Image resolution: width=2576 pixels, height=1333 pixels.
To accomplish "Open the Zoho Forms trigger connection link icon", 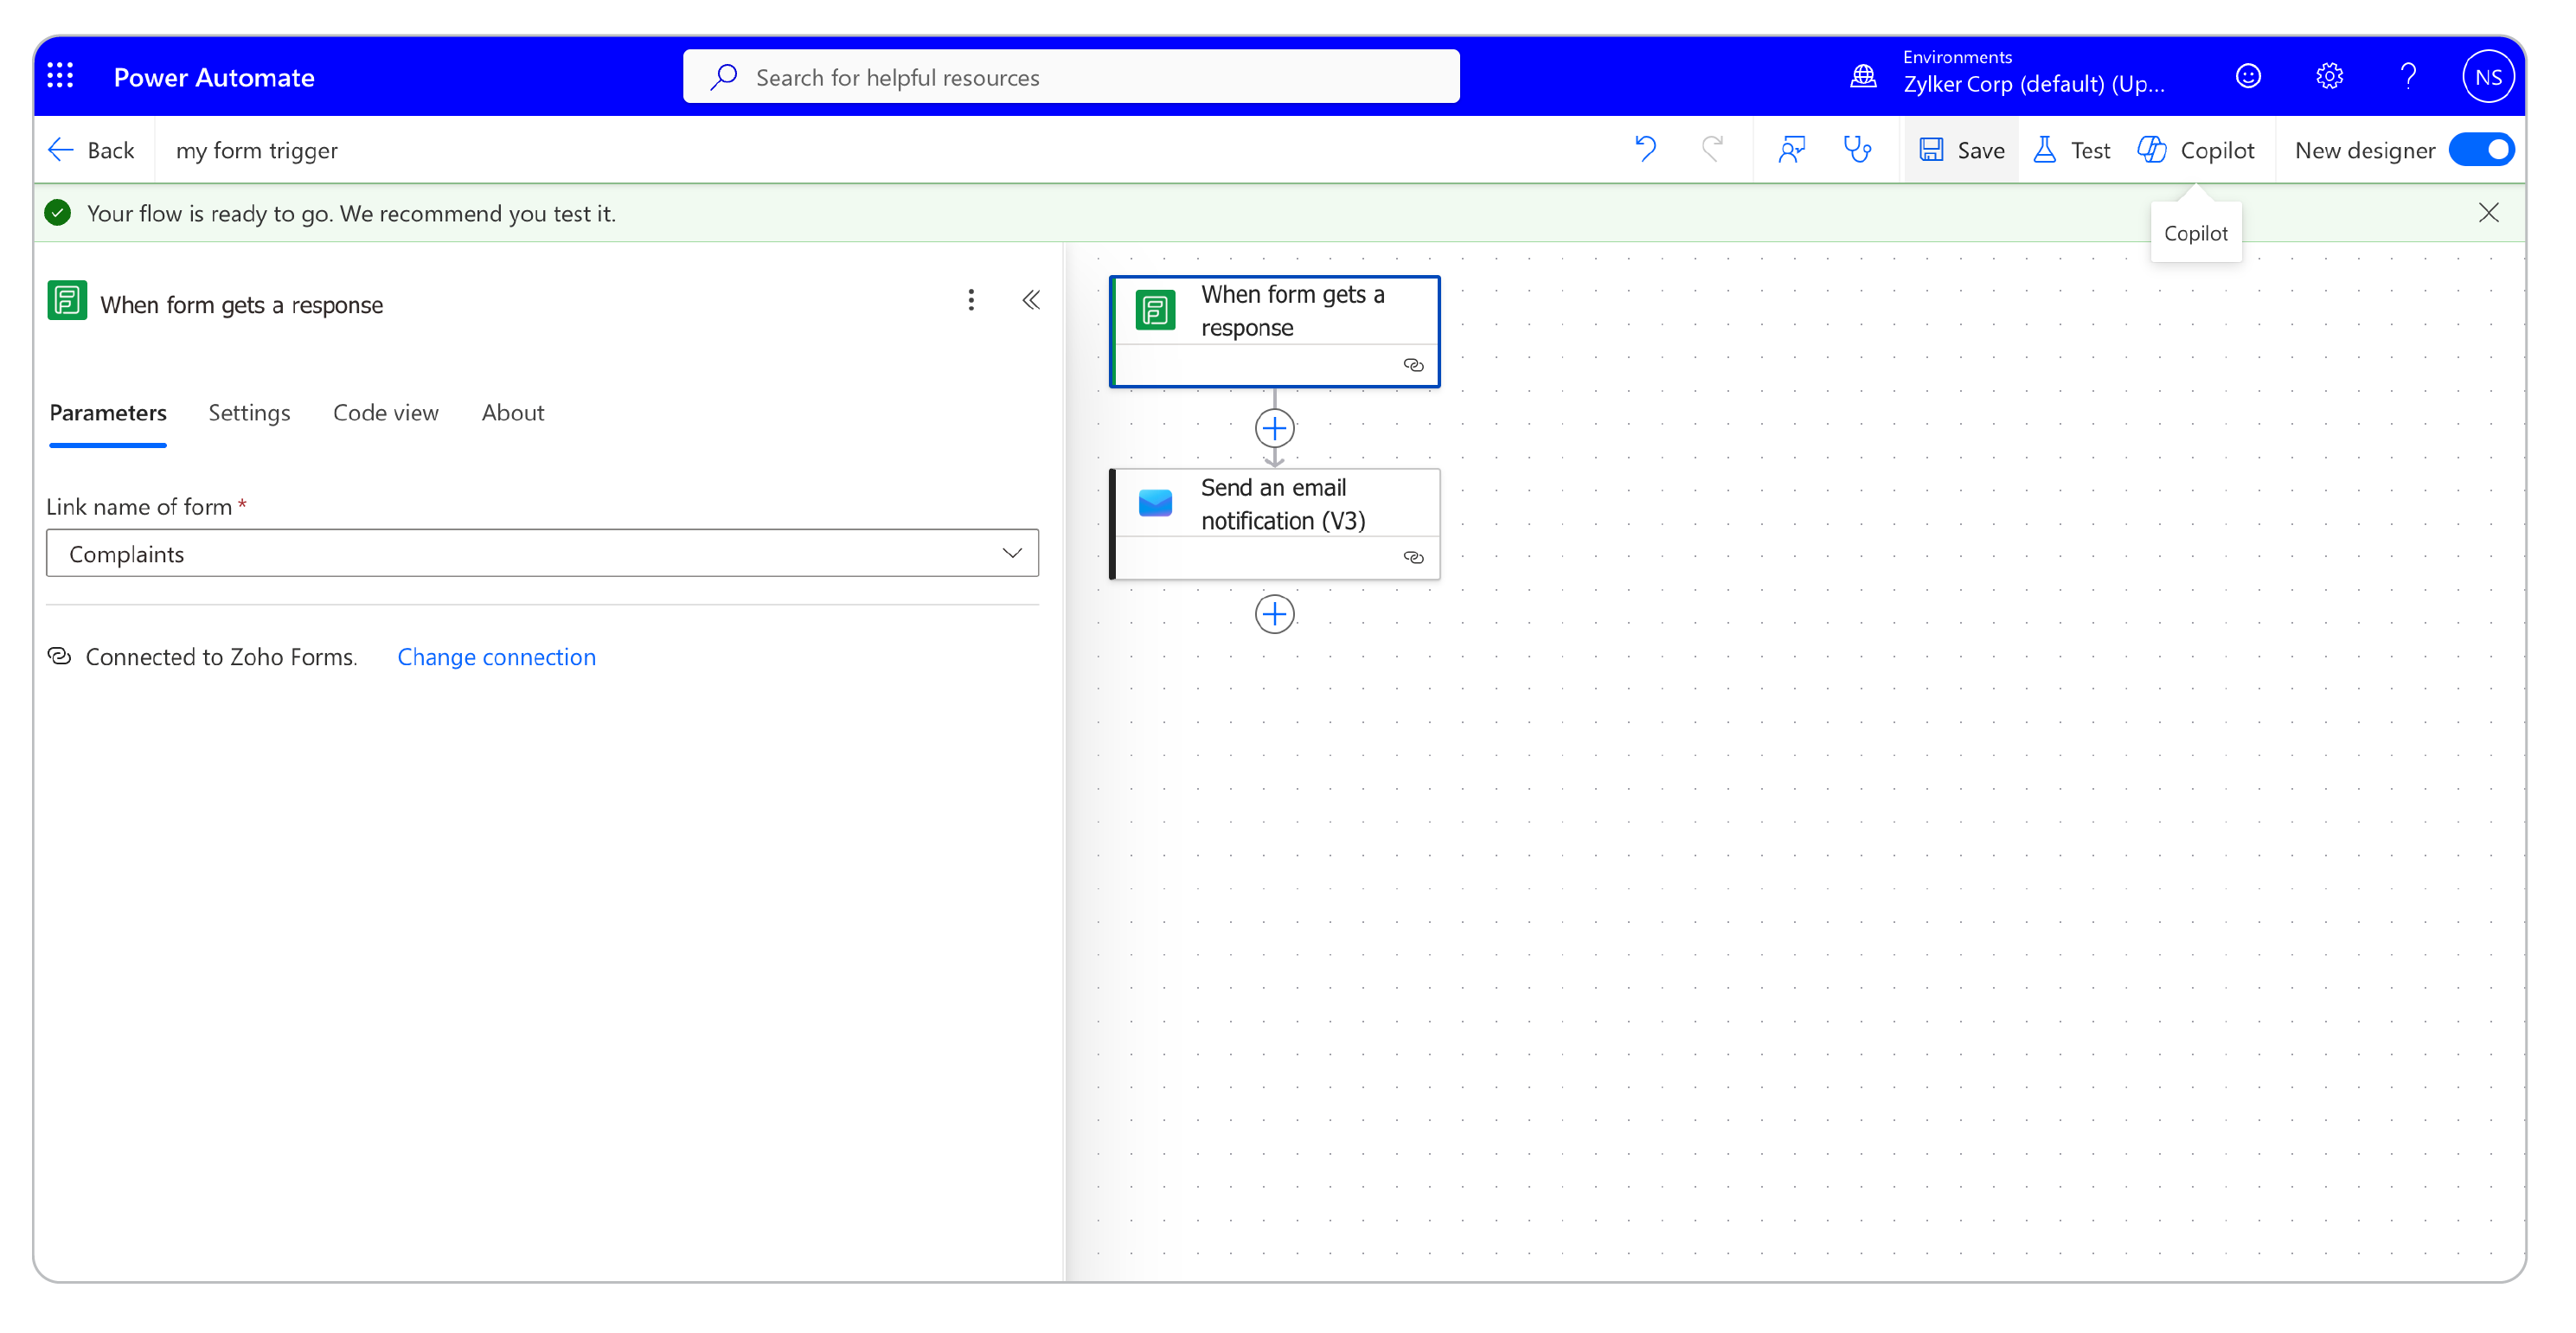I will pos(1414,364).
